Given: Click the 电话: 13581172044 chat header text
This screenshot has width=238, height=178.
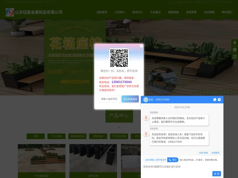Looking at the screenshot, I should 159,100.
